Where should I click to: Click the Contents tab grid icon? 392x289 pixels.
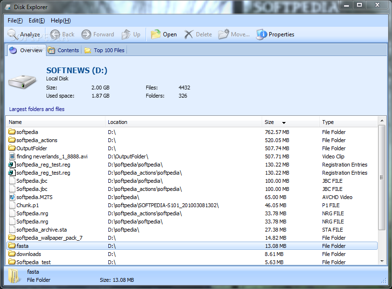coord(51,50)
